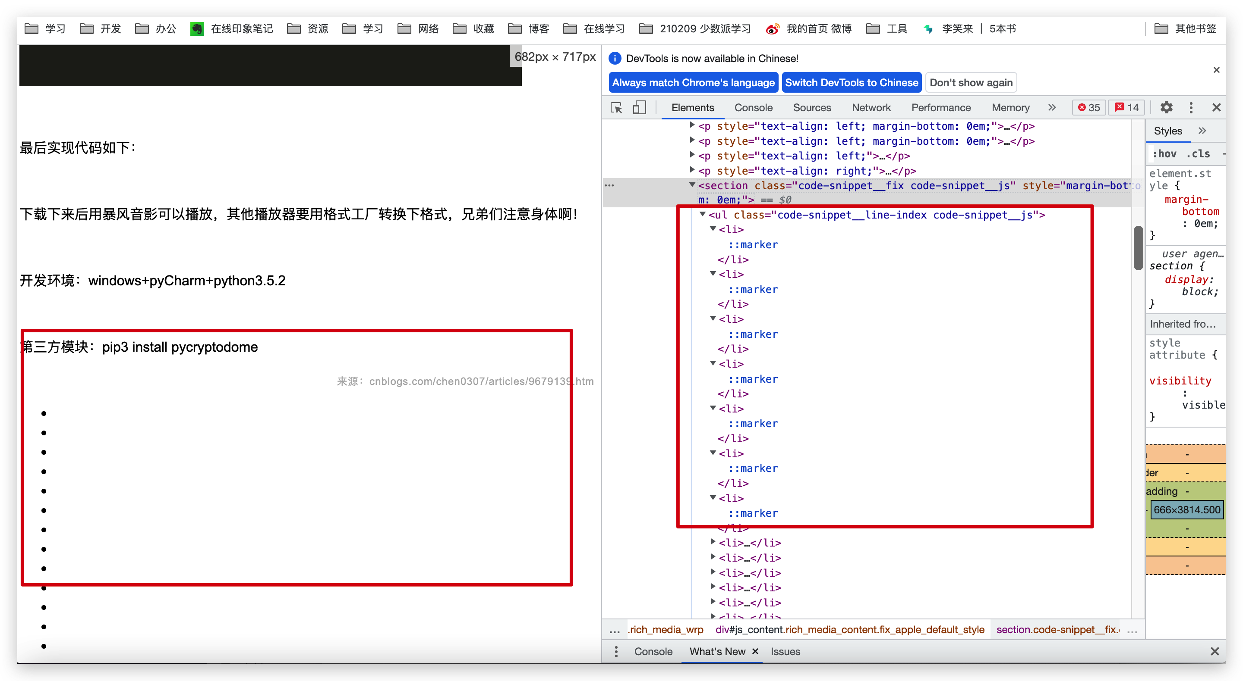Open DevTools settings gear

[x=1166, y=107]
